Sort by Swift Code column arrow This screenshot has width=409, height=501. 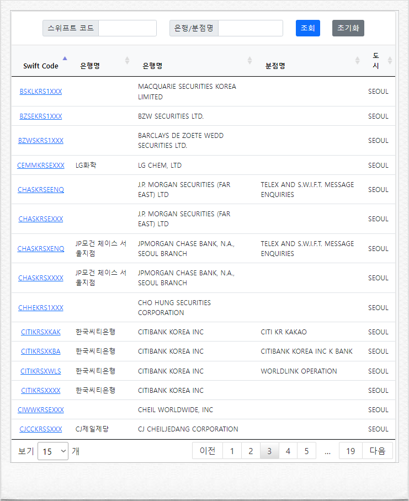(x=65, y=58)
